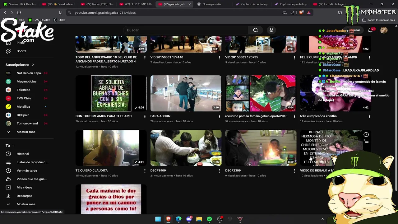The height and width of the screenshot is (224, 398).
Task: Open options for VID 20150801 175735
Action: pos(294,58)
